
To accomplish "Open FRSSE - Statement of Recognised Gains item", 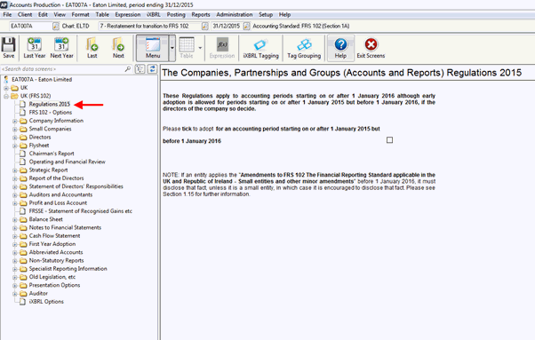I will coord(81,211).
